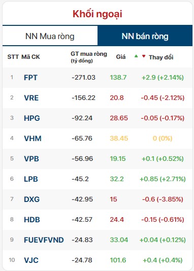Select the NN bán ròng tab

coord(145,36)
